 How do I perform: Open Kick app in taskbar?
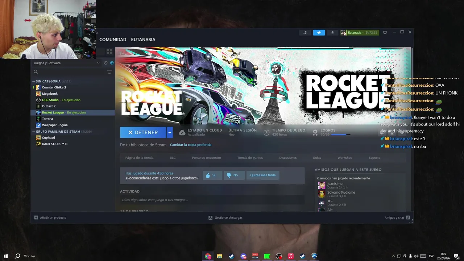tap(267, 256)
